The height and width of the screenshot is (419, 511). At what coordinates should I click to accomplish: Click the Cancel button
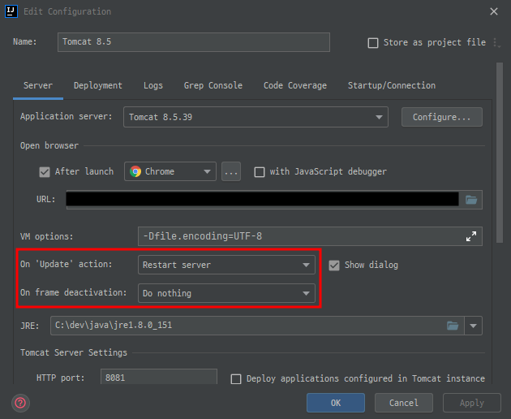coord(404,403)
